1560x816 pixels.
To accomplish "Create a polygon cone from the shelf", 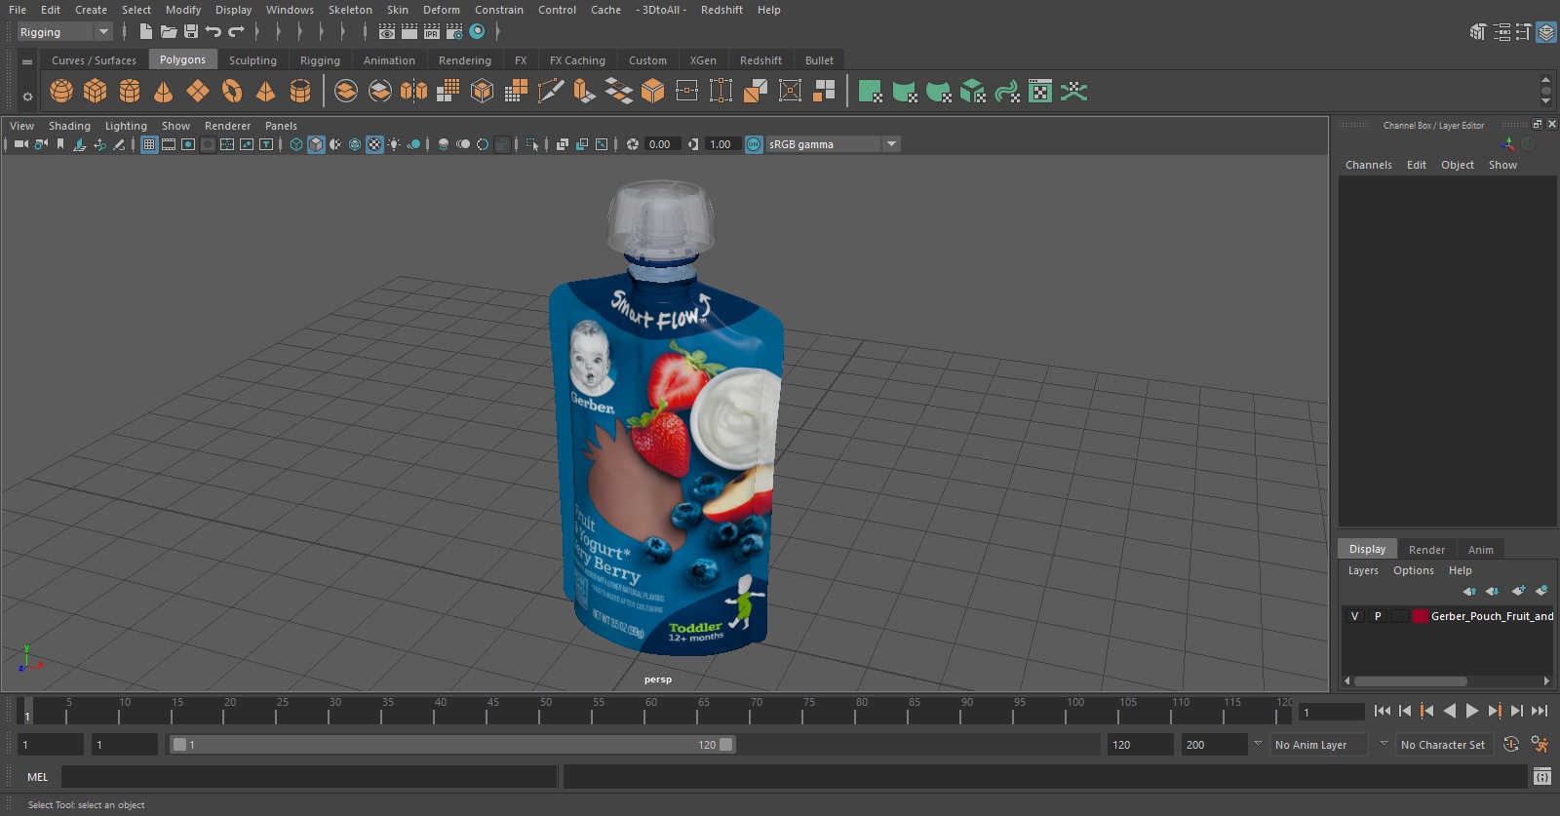I will 164,92.
